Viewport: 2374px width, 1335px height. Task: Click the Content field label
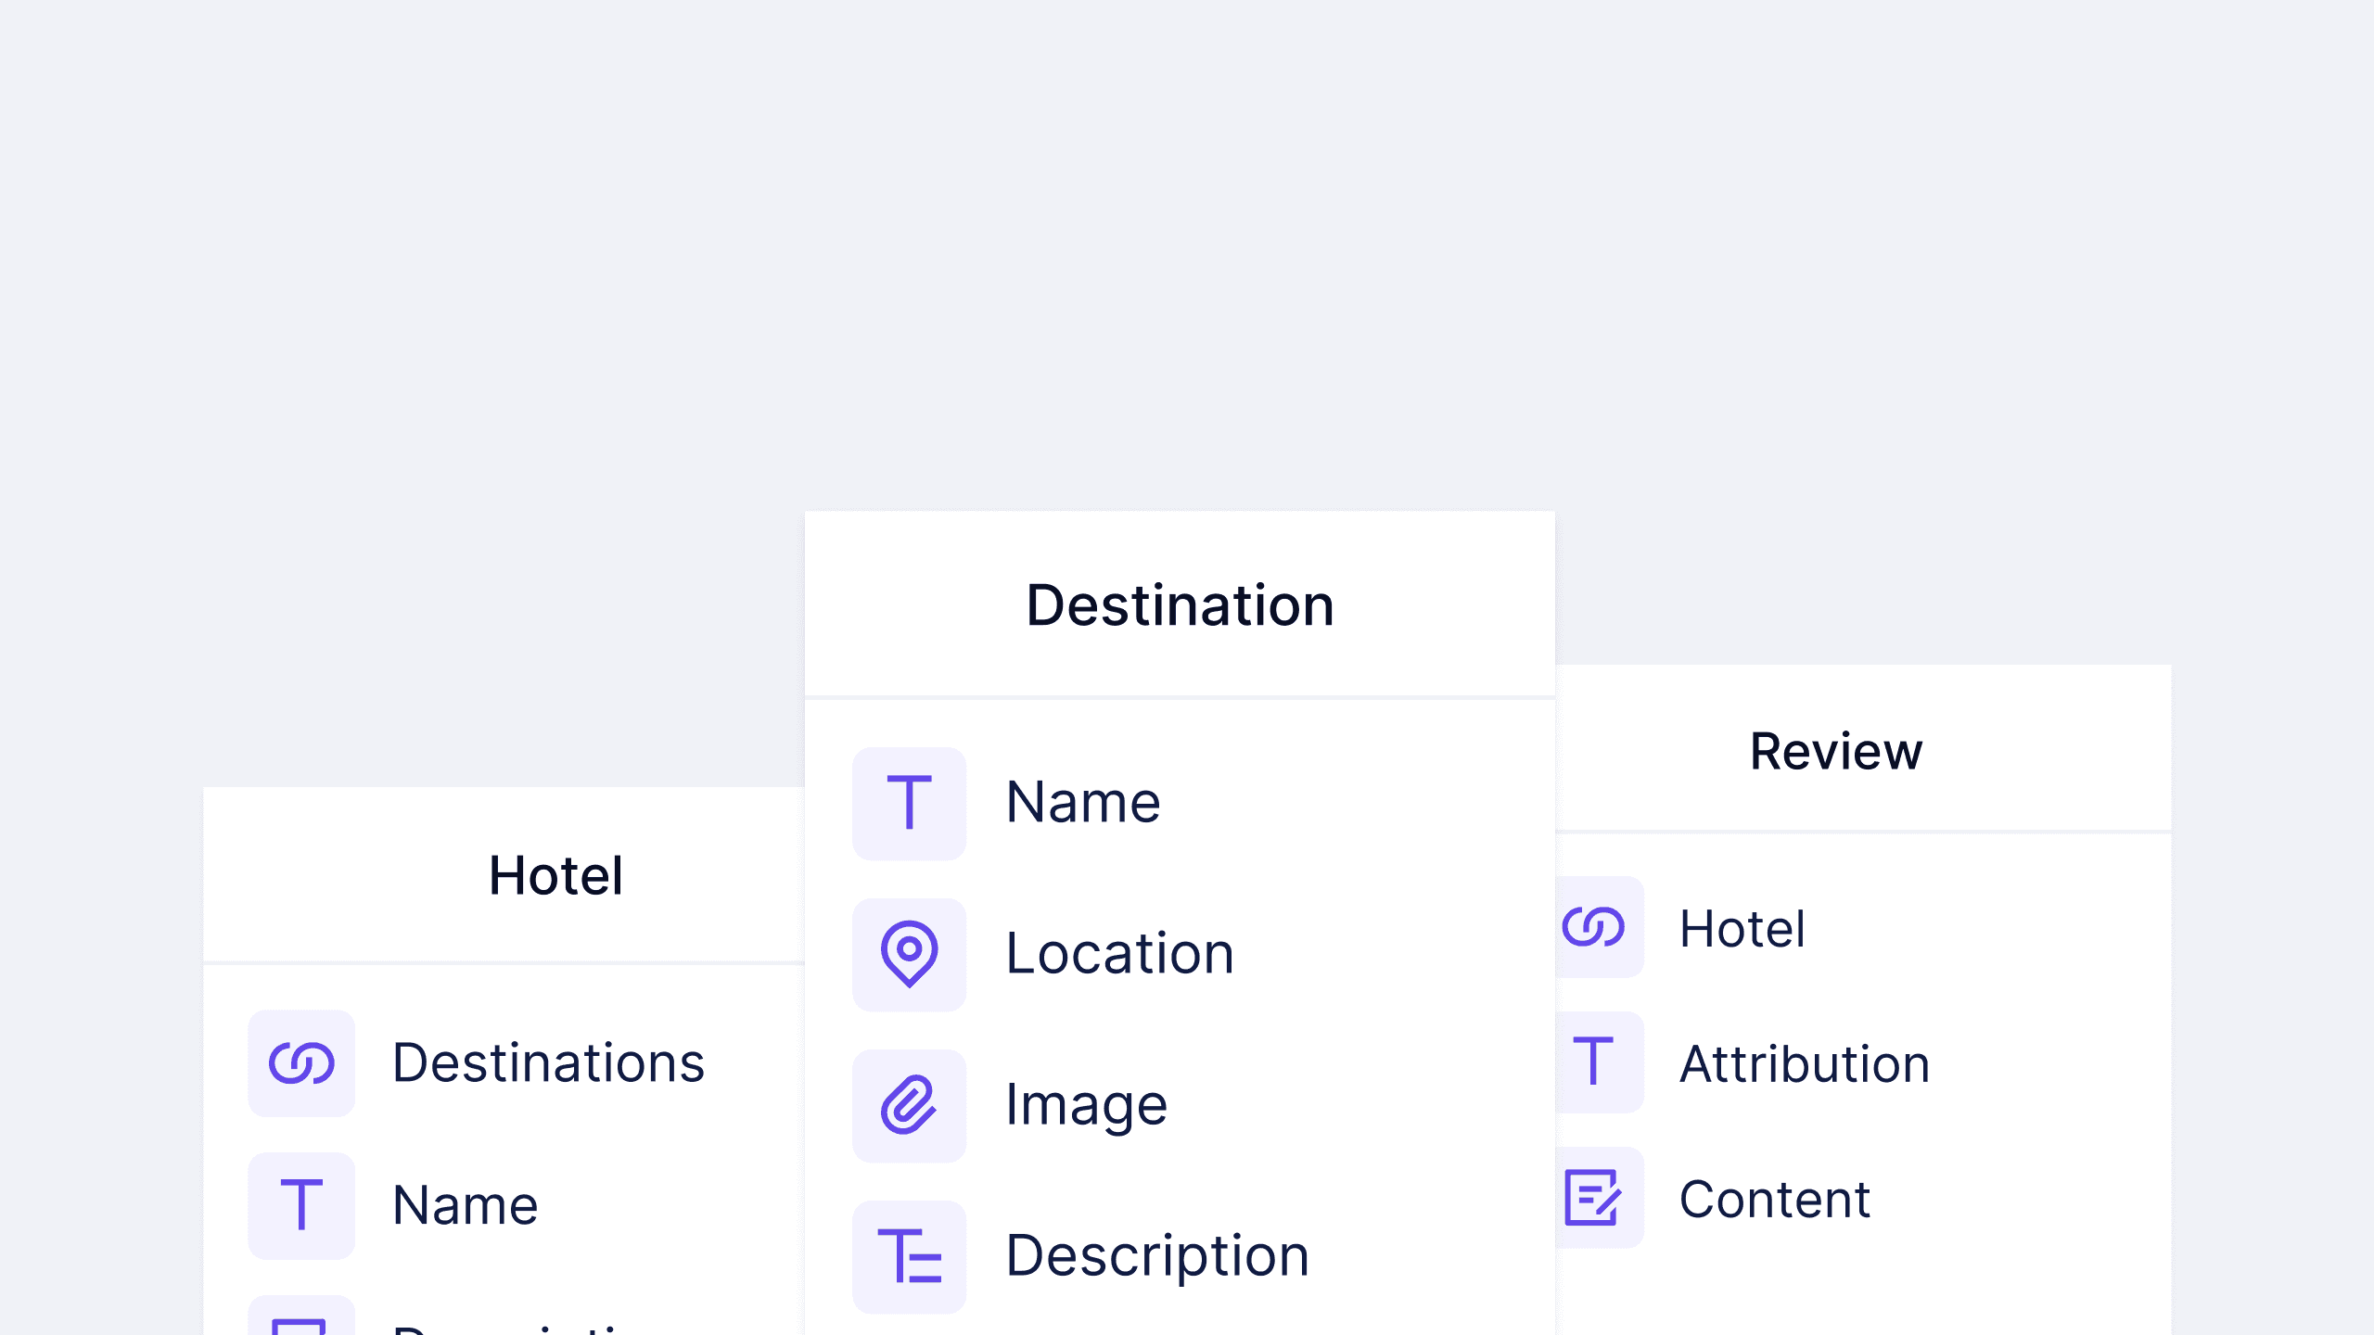click(x=1775, y=1199)
